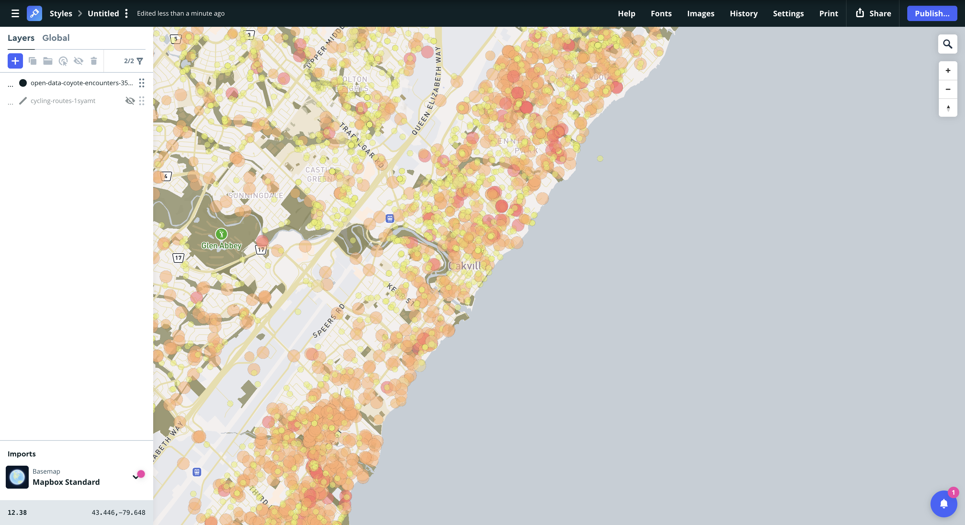
Task: Open the notifications bell
Action: [944, 504]
